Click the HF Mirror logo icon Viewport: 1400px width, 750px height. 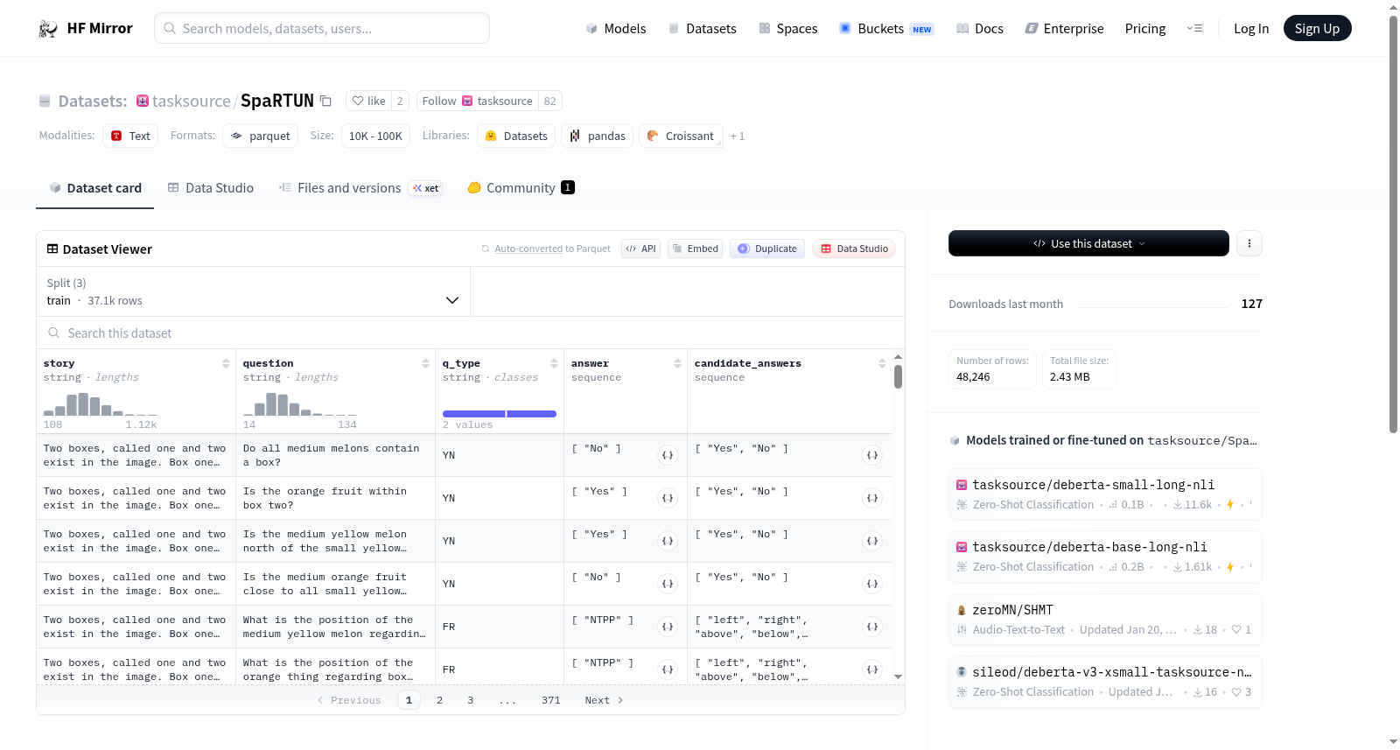click(x=48, y=29)
